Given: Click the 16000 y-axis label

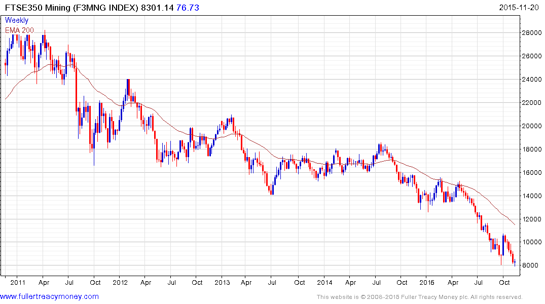Looking at the screenshot, I should coord(531,172).
